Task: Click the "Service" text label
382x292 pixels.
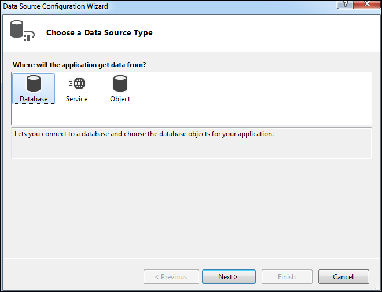Action: [76, 99]
